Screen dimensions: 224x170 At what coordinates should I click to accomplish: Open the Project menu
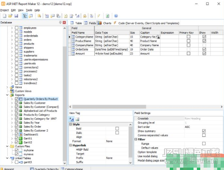tap(4, 10)
